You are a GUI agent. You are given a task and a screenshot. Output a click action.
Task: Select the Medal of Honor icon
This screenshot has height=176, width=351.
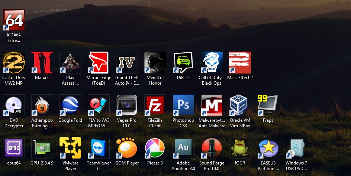(x=155, y=62)
